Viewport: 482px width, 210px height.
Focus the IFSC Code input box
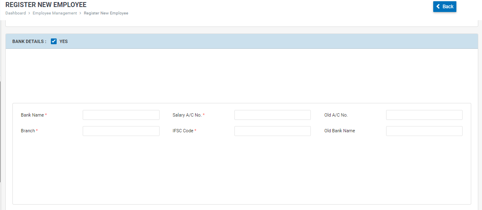tap(272, 131)
